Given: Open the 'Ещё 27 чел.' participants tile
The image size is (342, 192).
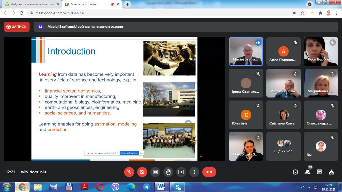Looking at the screenshot, I should click(283, 146).
